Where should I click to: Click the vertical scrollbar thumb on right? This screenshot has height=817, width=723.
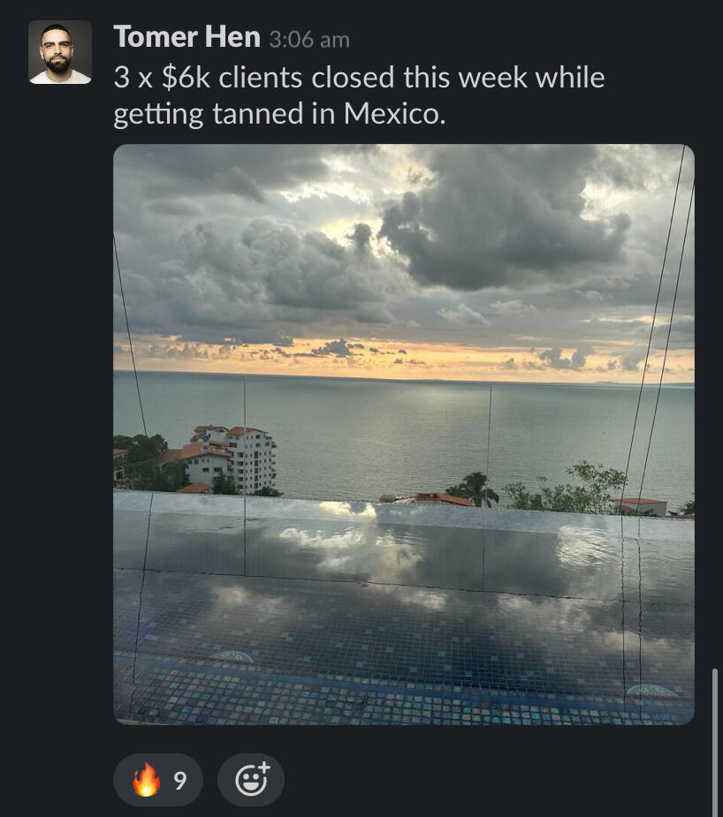pyautogui.click(x=715, y=743)
